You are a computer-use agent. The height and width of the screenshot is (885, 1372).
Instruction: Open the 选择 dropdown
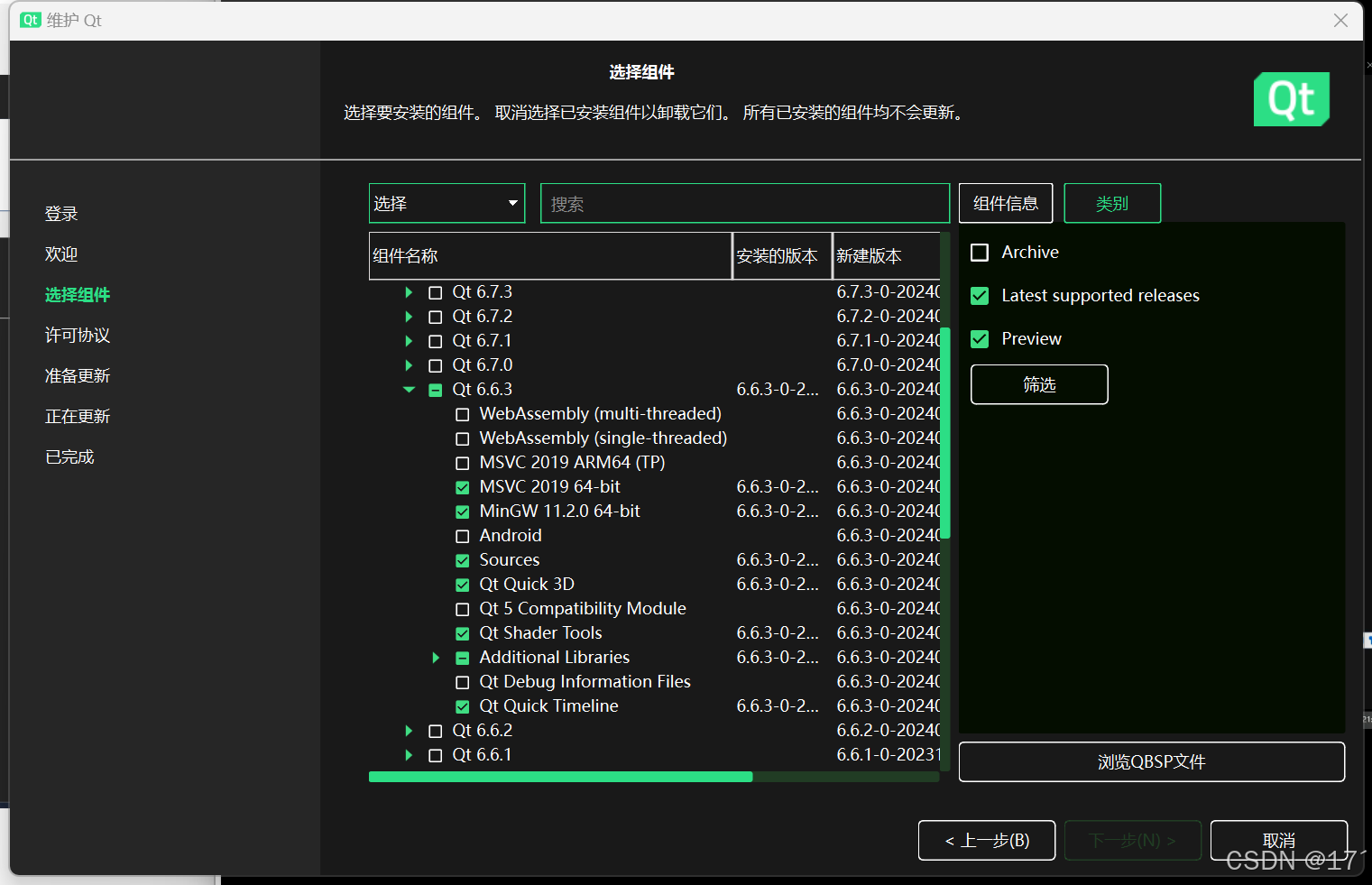(447, 203)
